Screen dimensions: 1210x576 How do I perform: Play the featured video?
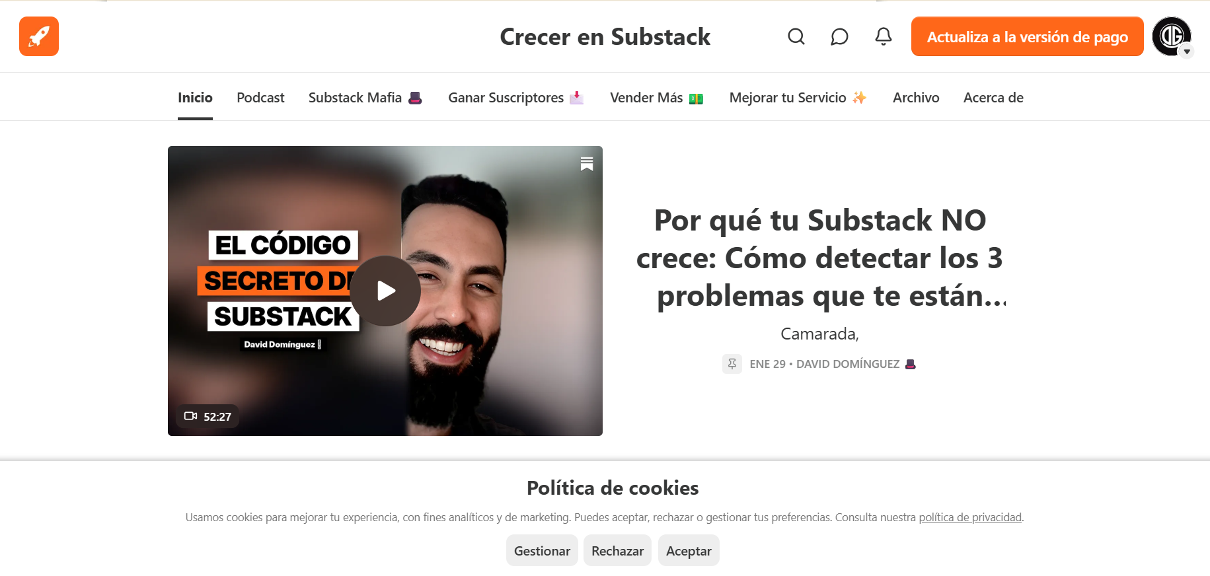point(385,291)
